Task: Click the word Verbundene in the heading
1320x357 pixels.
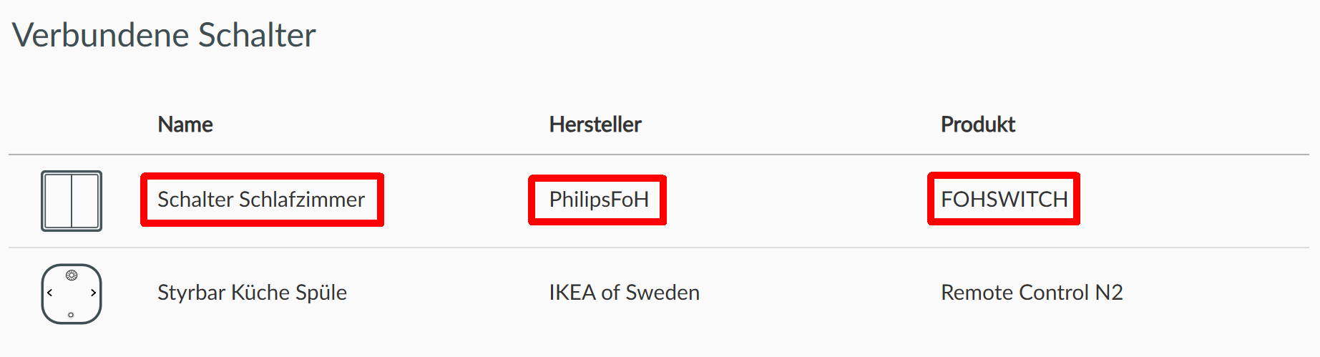Action: [100, 35]
